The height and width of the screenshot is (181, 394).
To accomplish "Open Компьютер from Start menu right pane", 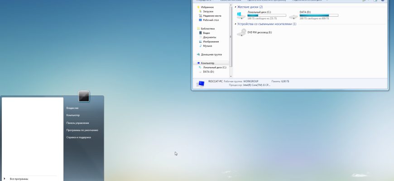I will tap(73, 115).
